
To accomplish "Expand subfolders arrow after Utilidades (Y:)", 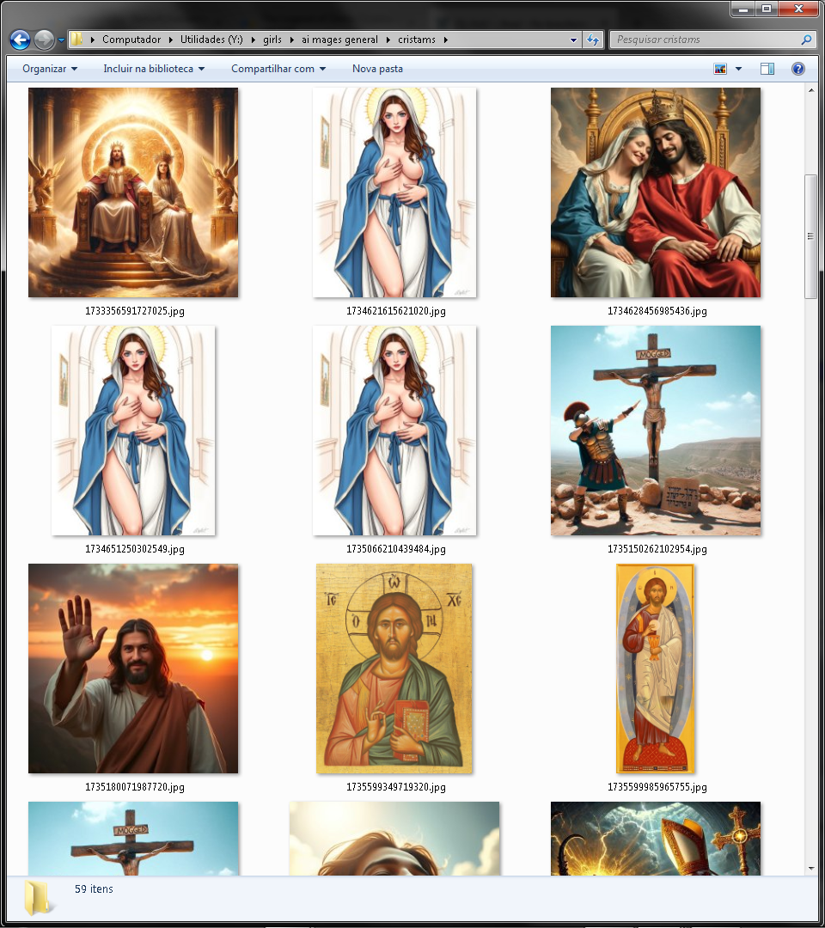I will coord(254,40).
